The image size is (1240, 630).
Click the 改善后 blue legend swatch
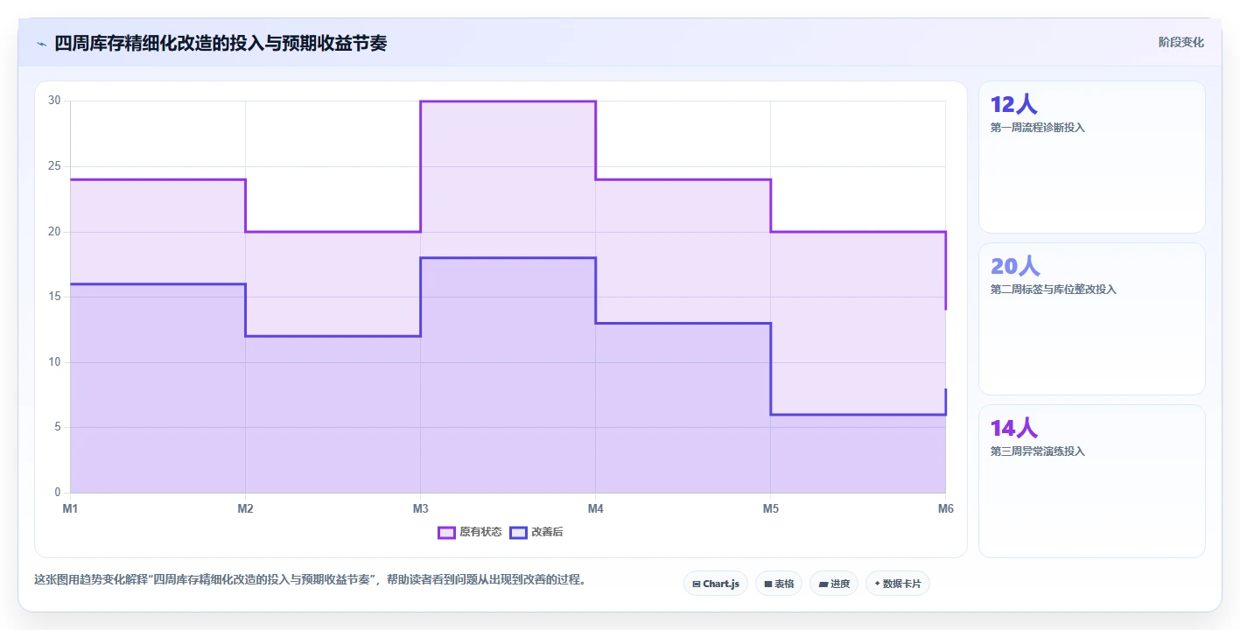coord(518,532)
